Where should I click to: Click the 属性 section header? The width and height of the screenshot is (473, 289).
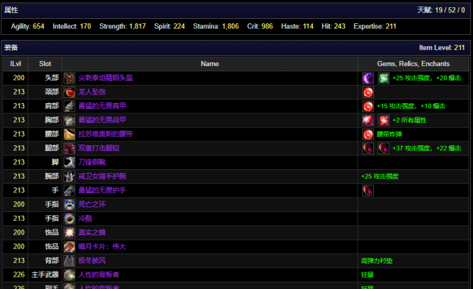point(11,10)
